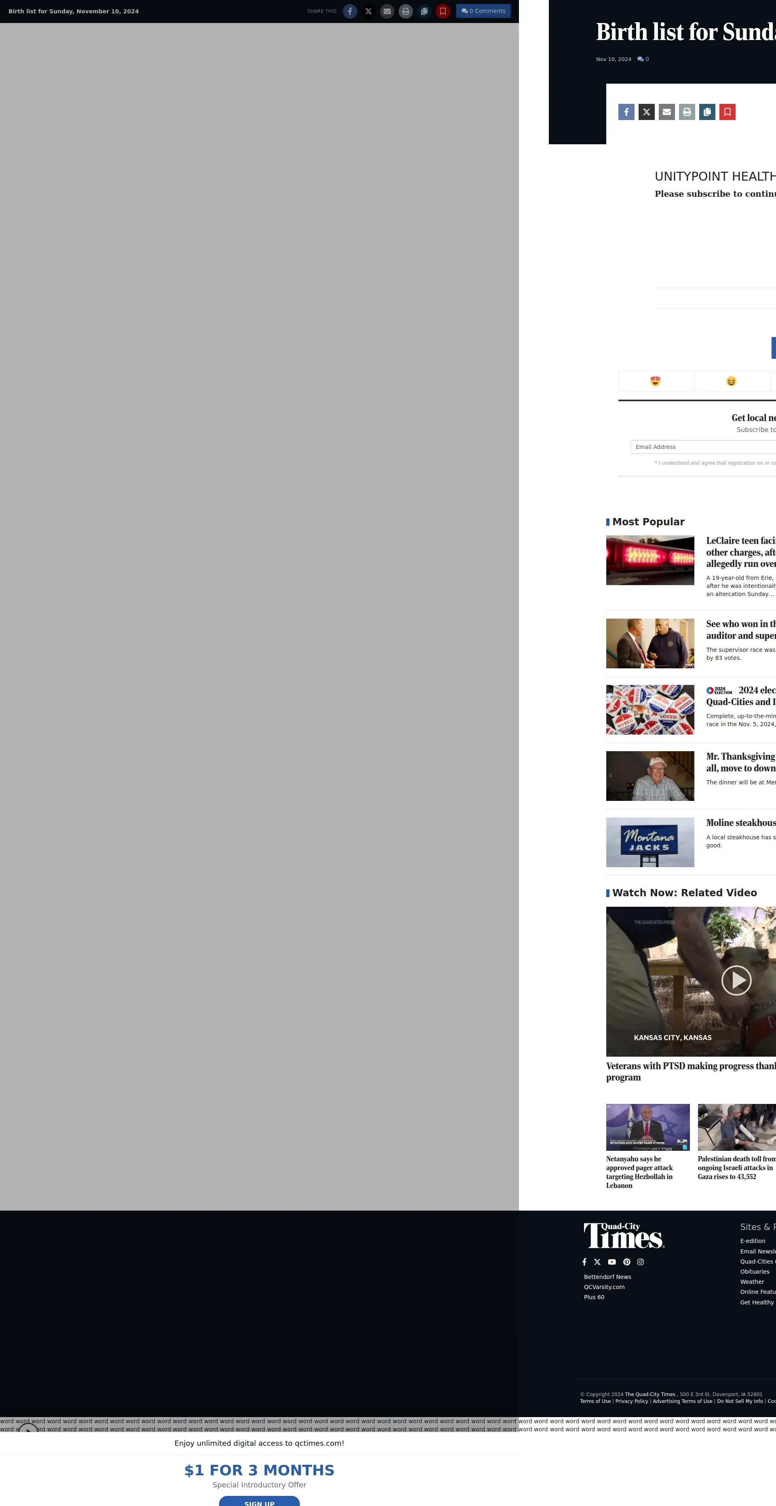The image size is (776, 1506).
Task: Open Montana Jacks steakhouse thumbnail
Action: point(649,842)
